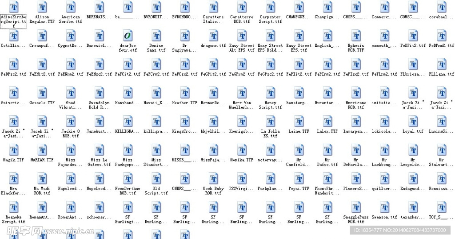Select the FLllana.ttf font icon
The image size is (455, 239).
(x=442, y=64)
